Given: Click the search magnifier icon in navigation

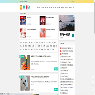Looking at the screenshot, I should pos(74,7).
